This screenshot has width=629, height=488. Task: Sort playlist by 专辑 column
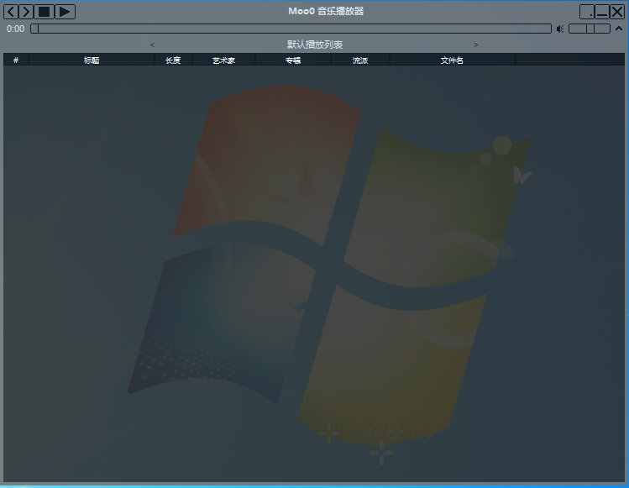293,60
